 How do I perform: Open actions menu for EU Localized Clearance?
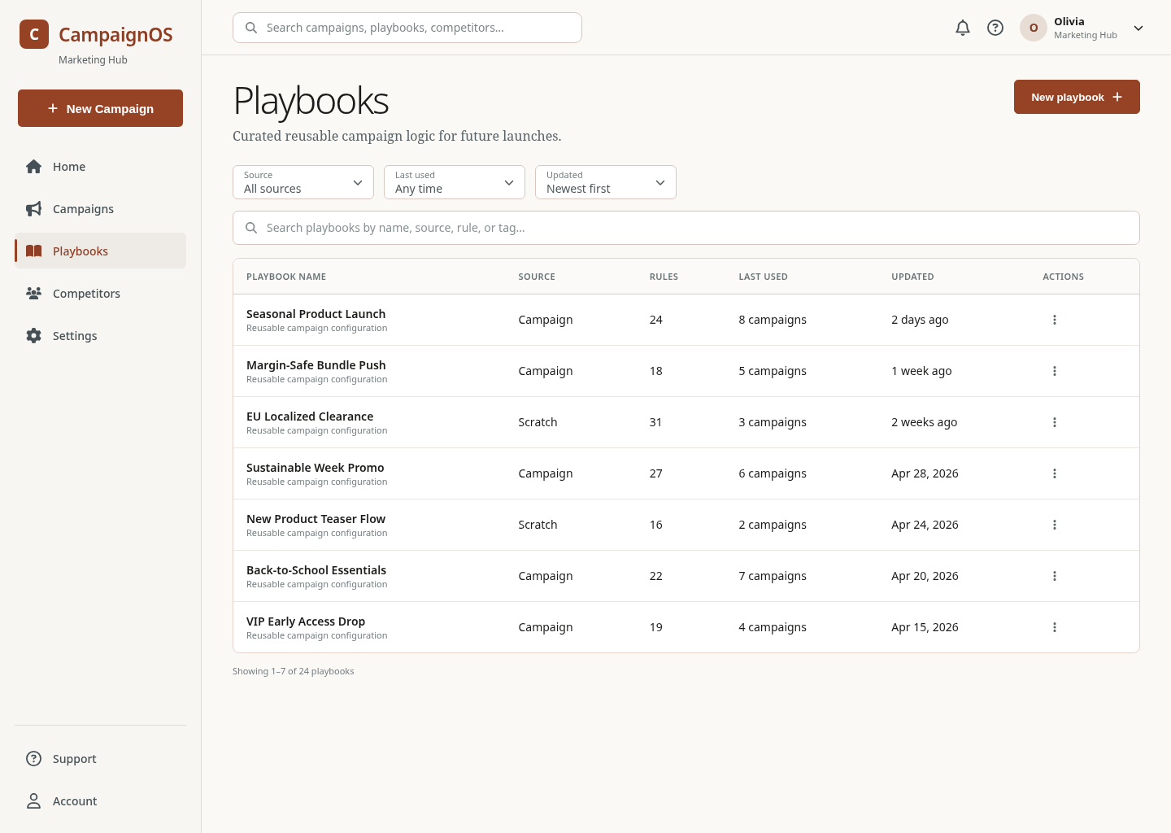1055,422
